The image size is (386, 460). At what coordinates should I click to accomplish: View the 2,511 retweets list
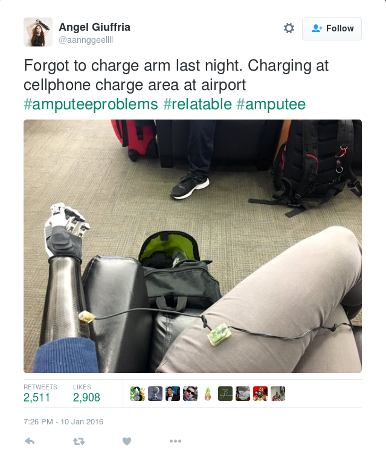40,394
